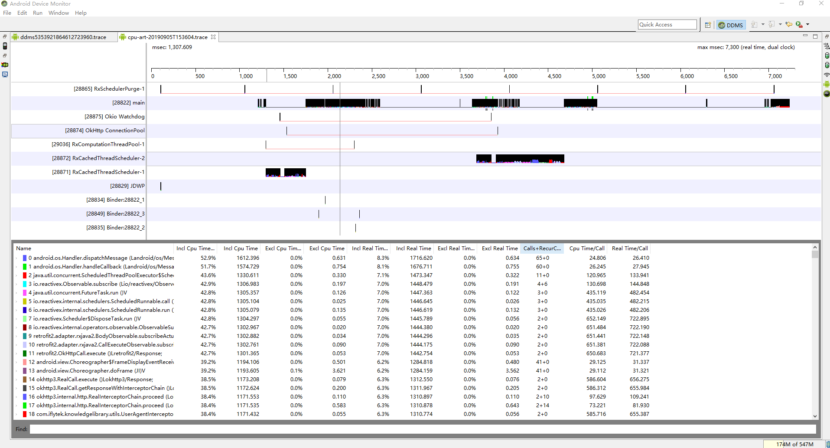The width and height of the screenshot is (830, 448).
Task: Click the red swatch of ScheduledThreadPoolExecutor row
Action: pos(25,275)
